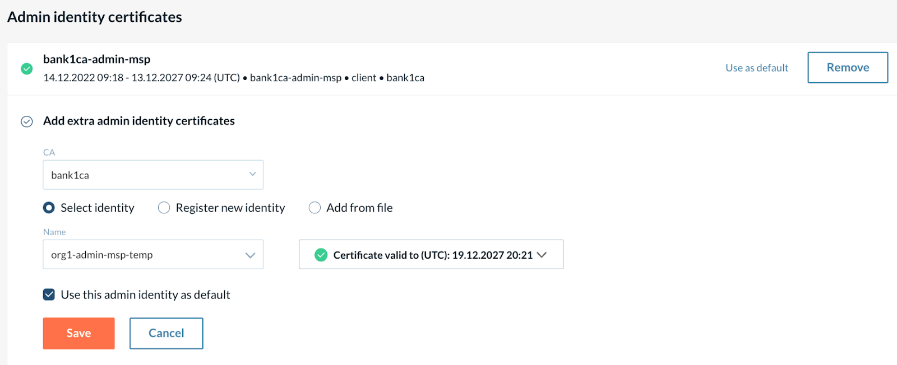Save the new admin identity certificate
Screen dimensions: 897x365
pyautogui.click(x=78, y=333)
